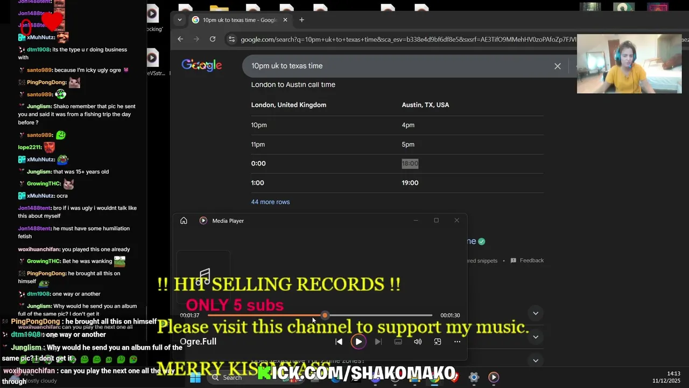Viewport: 689px width, 388px height.
Task: Click woxihuanchifan 'you played this one already'
Action: pos(74,250)
